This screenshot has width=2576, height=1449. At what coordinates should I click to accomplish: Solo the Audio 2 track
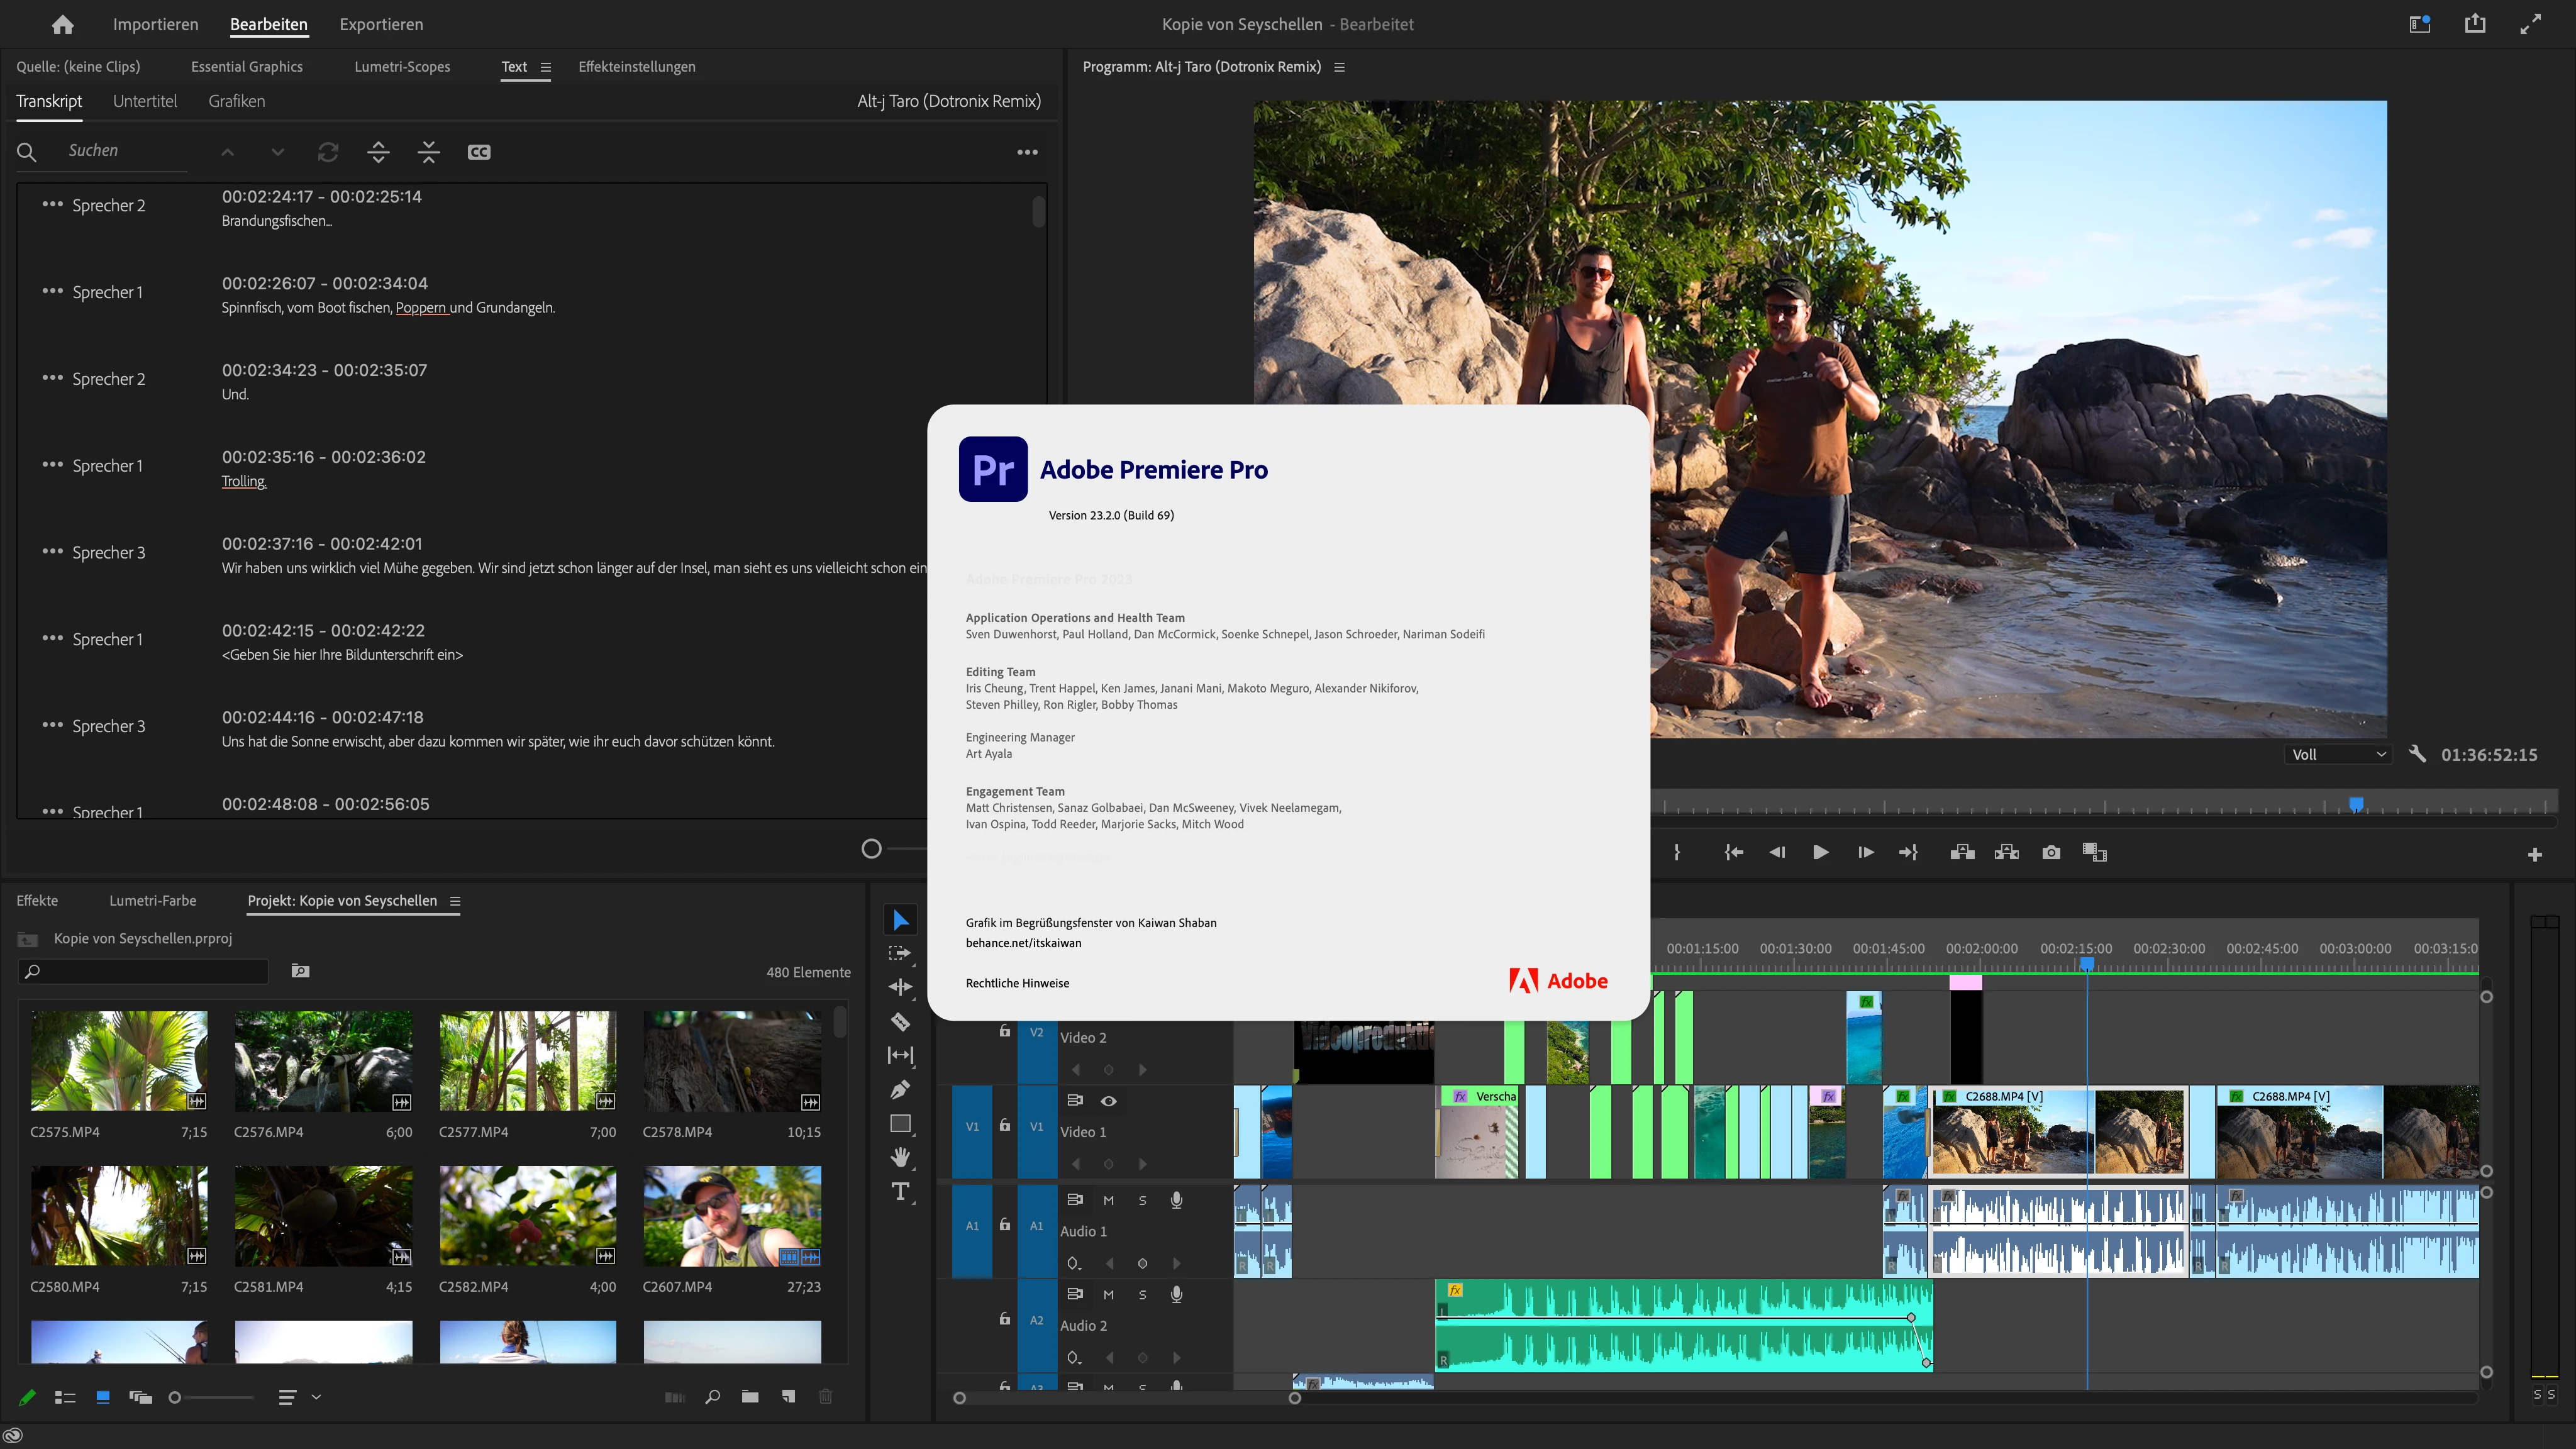(1142, 1294)
